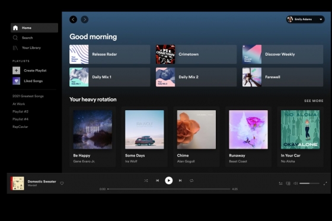
Task: Open the In Your Car album cover
Action: pos(300,129)
